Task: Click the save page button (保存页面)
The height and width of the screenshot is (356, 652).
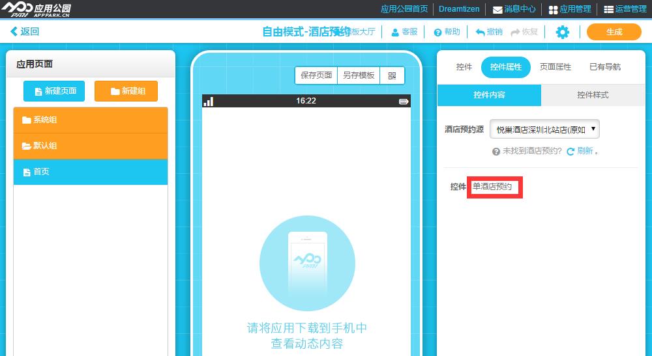Action: pos(316,75)
